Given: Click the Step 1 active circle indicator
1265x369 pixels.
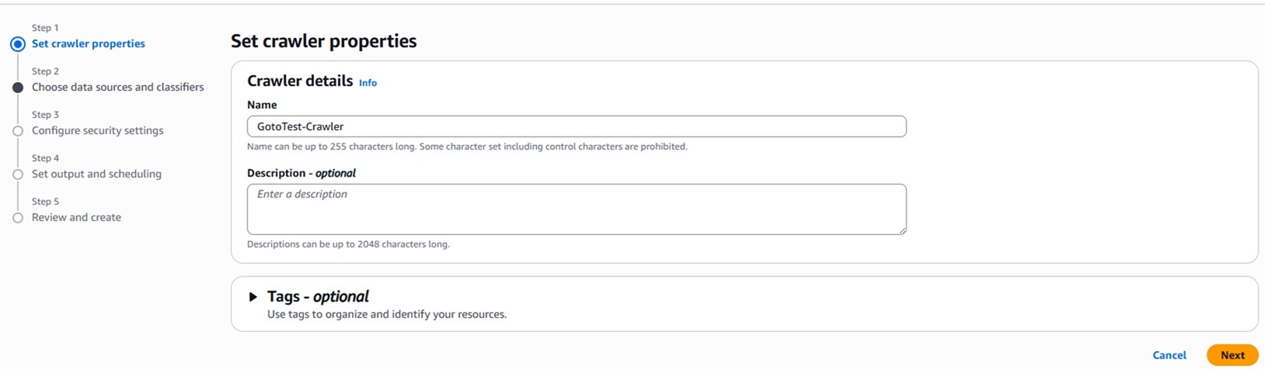Looking at the screenshot, I should click(18, 44).
